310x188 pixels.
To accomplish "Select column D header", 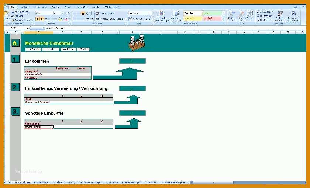I will [x=38, y=32].
